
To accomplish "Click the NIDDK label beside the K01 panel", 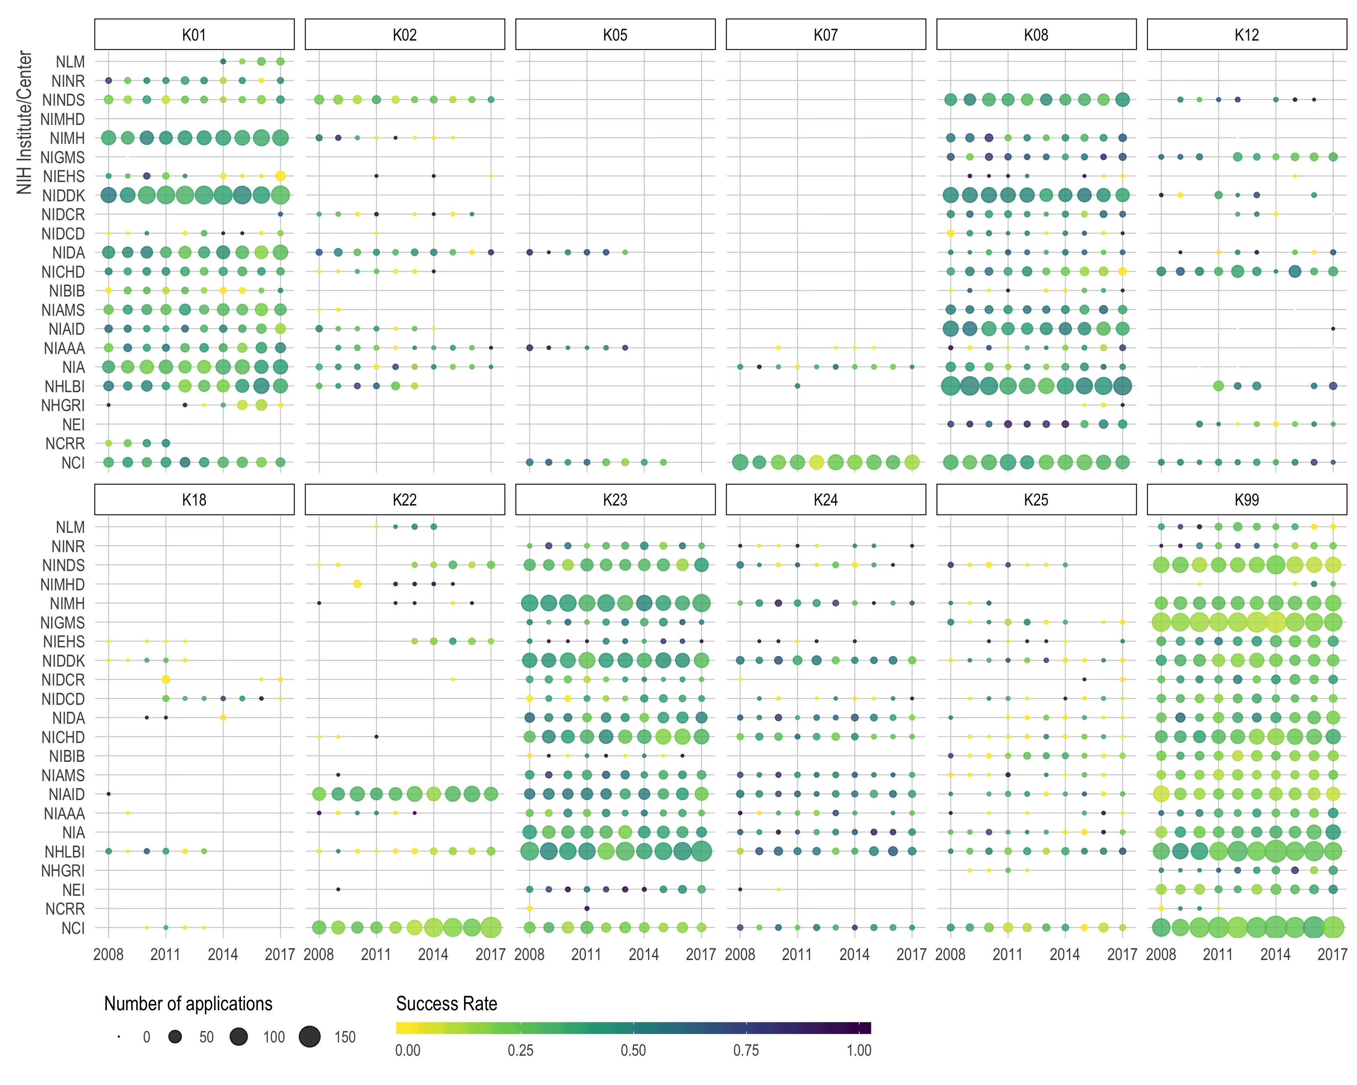I will 63,195.
